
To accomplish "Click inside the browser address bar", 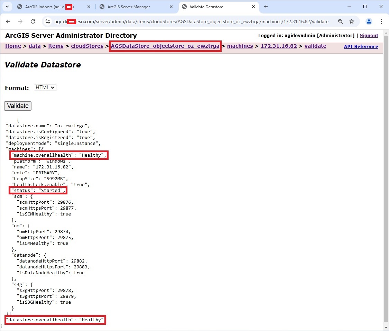I will 173,21.
